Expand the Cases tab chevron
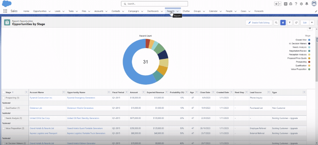The height and width of the screenshot is (145, 318). pyautogui.click(x=249, y=12)
